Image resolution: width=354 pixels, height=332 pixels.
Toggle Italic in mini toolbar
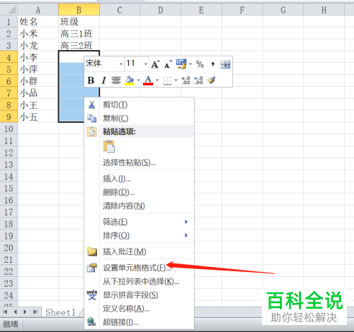(103, 81)
